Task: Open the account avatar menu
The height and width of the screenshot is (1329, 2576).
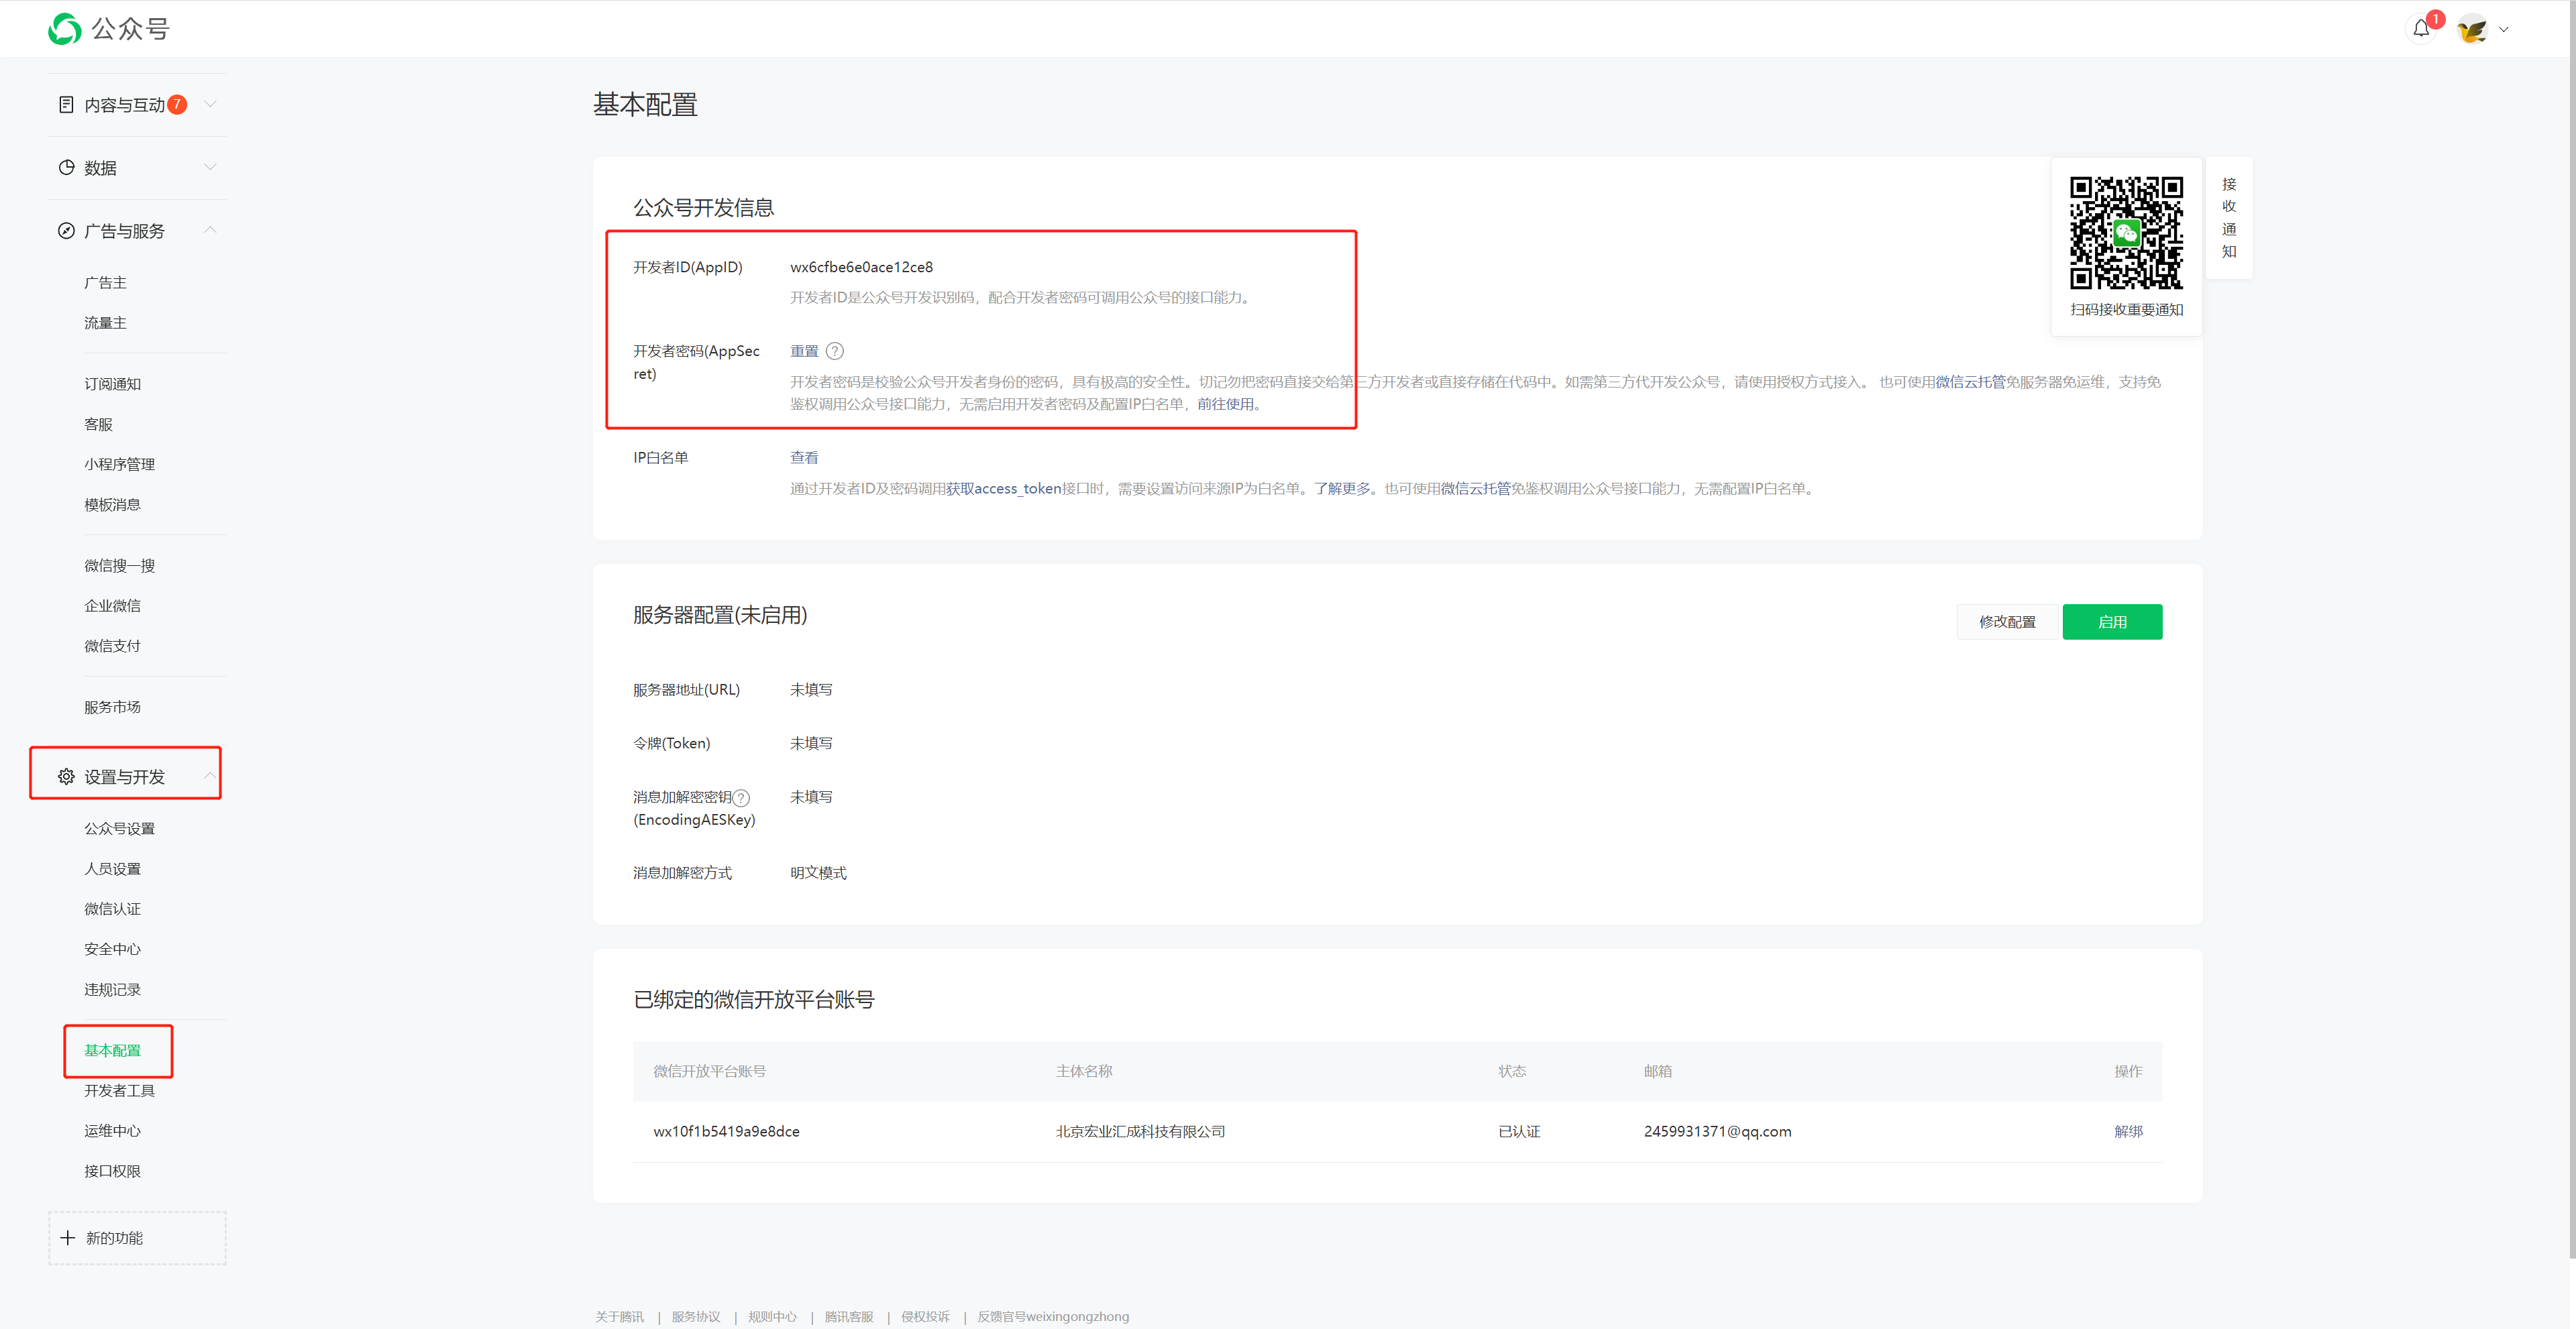Action: coord(2472,30)
